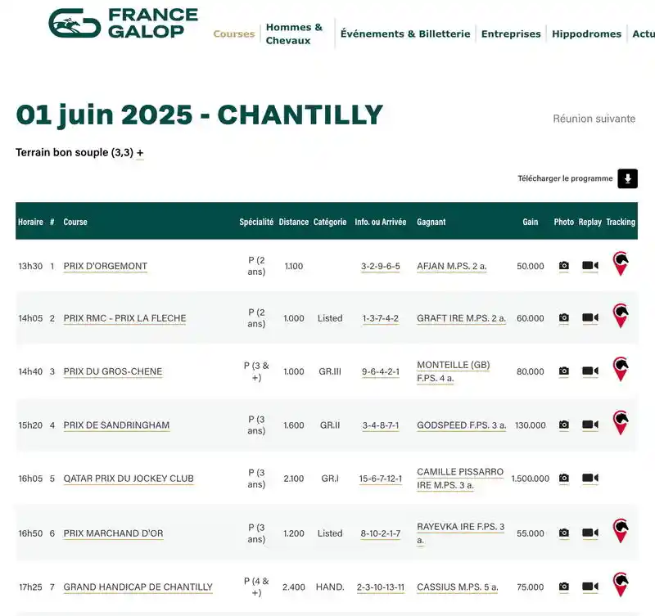Image resolution: width=655 pixels, height=616 pixels.
Task: Open tracking marker for Prix Marchand d'Or
Action: tap(621, 531)
